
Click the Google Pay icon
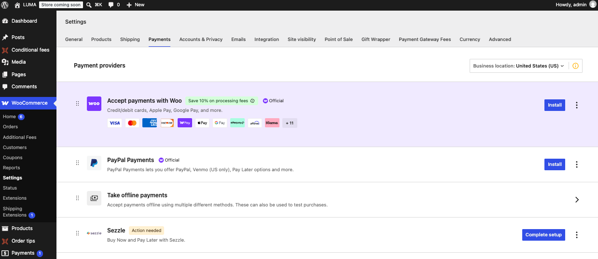[x=220, y=123]
